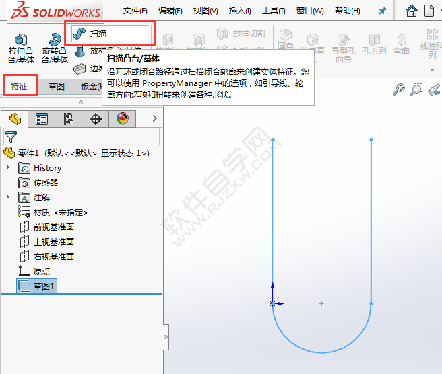Click the Lofted Cut (放样切割) tool
The height and width of the screenshot is (374, 442).
pyautogui.click(x=241, y=34)
